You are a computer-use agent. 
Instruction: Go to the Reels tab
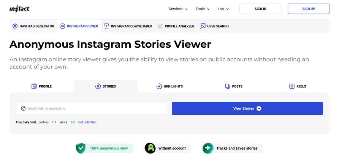pyautogui.click(x=298, y=86)
